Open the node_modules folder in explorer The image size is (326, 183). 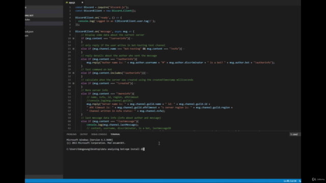coord(44,19)
